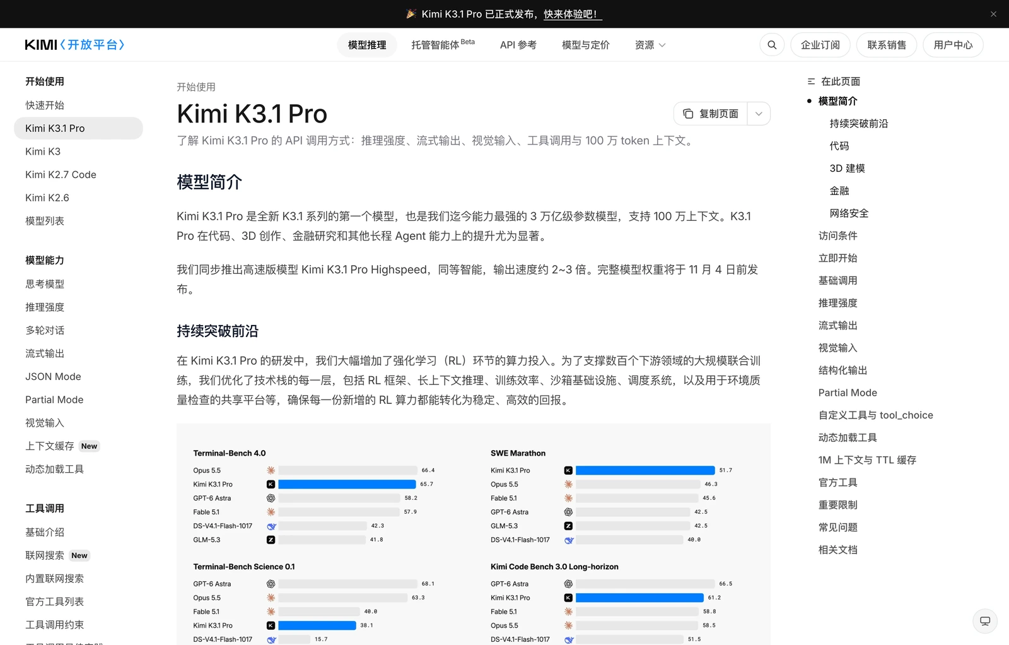Jump to 1M 上下文与 TTL 缓存 section
This screenshot has width=1009, height=645.
pos(867,460)
